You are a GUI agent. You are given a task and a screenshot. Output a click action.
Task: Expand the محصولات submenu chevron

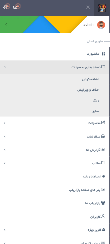[5, 123]
